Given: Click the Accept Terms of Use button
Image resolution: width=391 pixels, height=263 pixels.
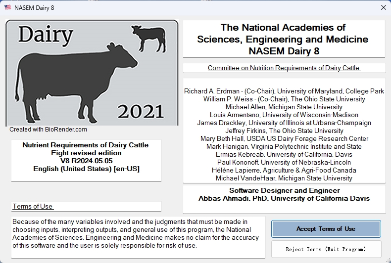Looking at the screenshot, I should coord(326,228).
